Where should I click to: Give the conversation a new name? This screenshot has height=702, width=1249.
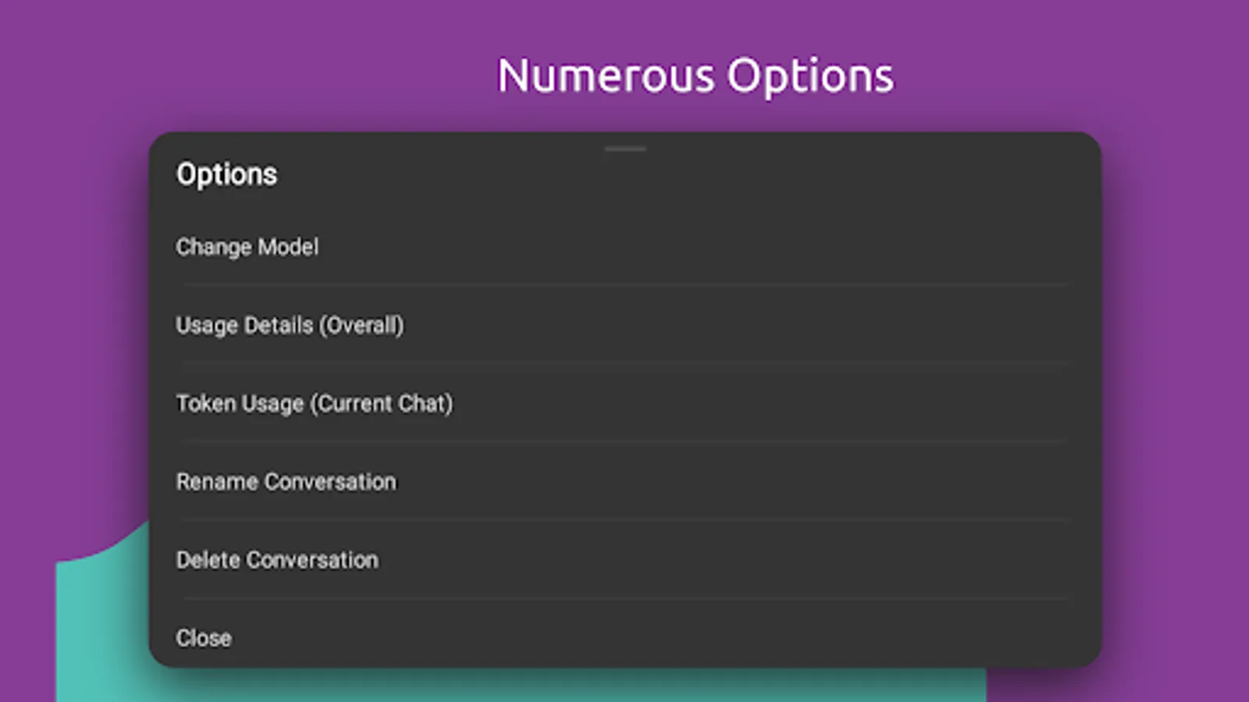[x=286, y=481]
